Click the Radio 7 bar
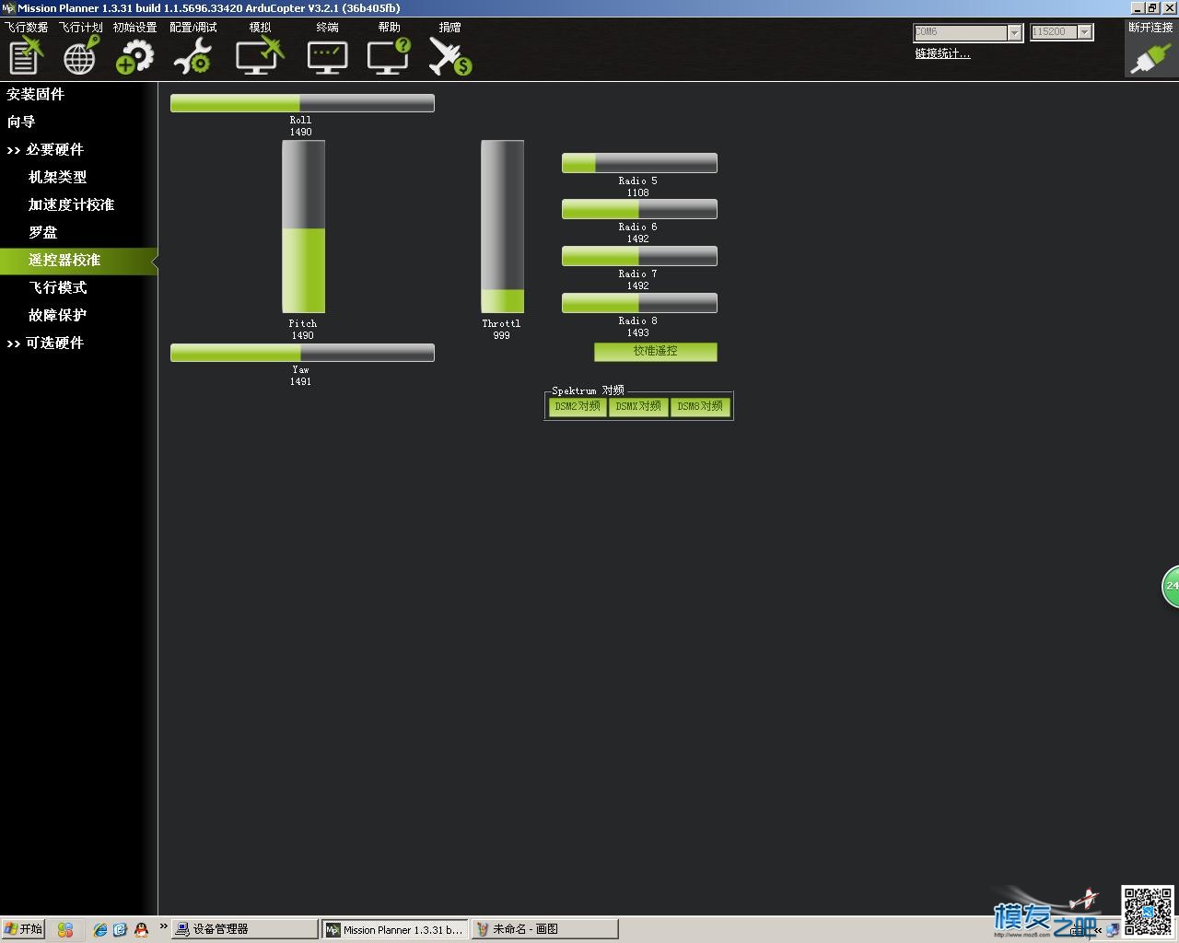 pyautogui.click(x=639, y=256)
